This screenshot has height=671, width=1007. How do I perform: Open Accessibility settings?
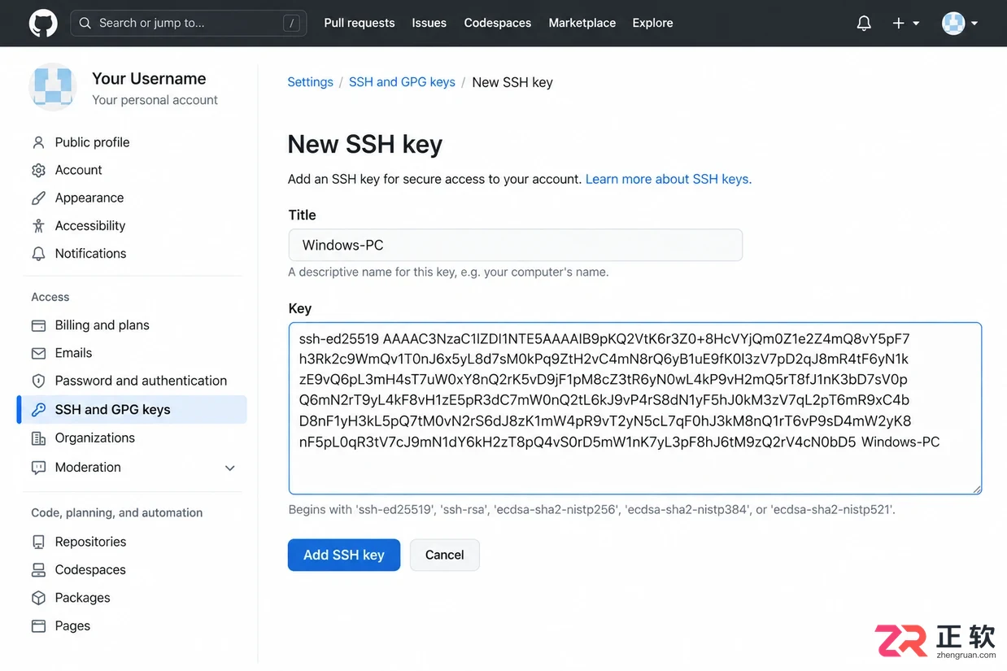(x=90, y=225)
